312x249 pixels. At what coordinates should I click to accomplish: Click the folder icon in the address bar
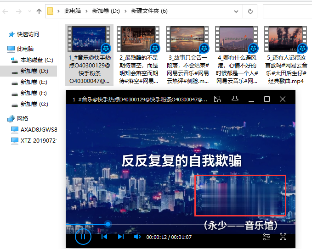(x=51, y=11)
